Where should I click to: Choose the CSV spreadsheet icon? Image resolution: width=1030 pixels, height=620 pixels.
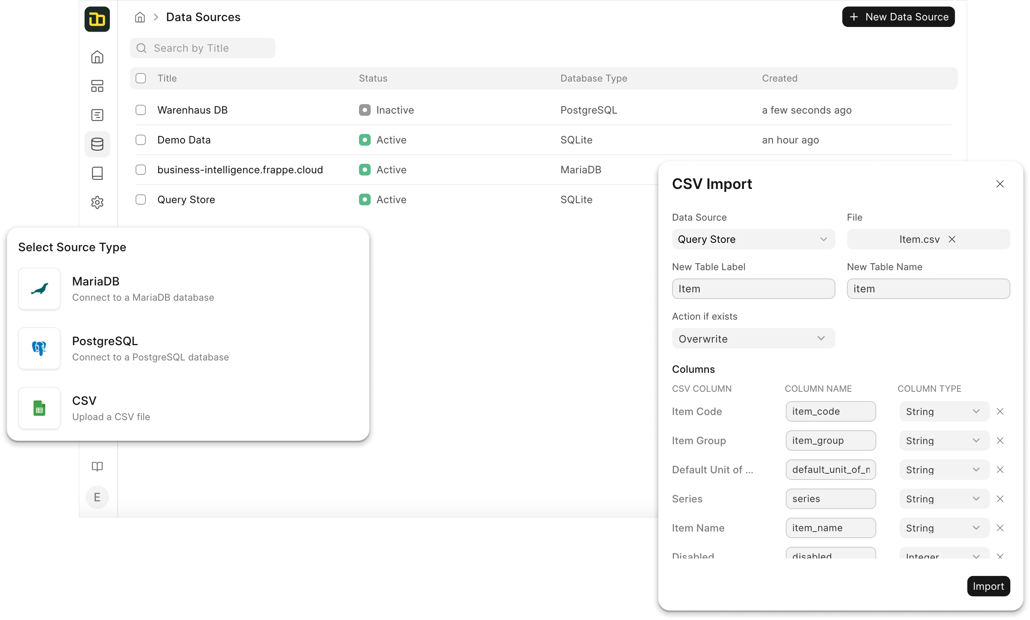[39, 408]
